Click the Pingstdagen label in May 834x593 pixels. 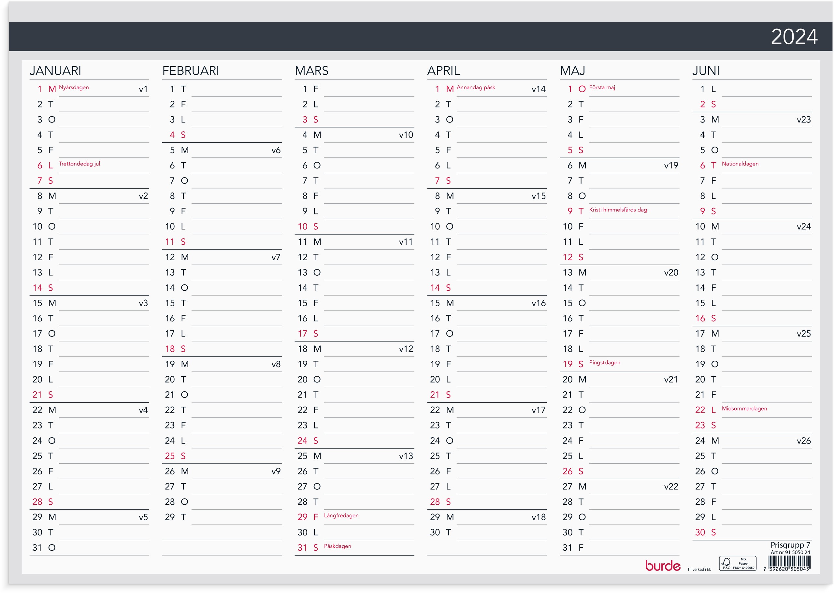[x=604, y=363]
